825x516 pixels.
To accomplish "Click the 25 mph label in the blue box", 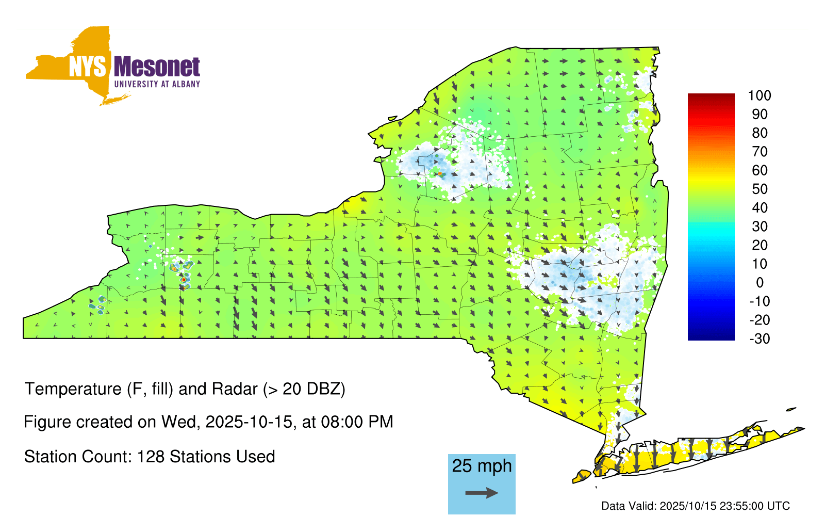I will [x=482, y=466].
